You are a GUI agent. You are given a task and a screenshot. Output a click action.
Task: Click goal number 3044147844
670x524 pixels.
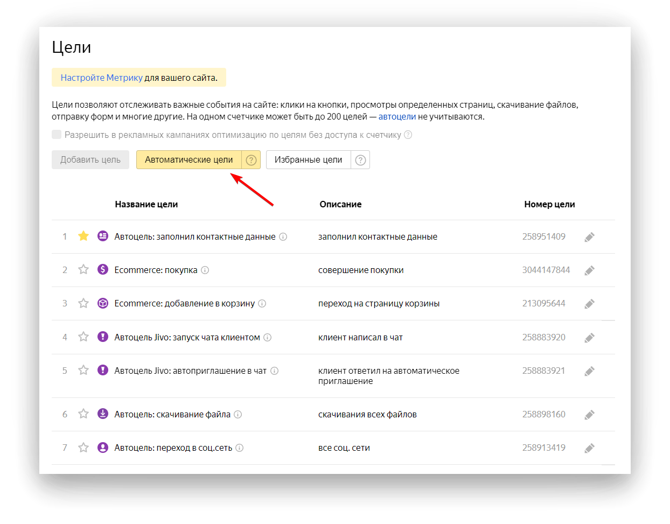pos(546,270)
